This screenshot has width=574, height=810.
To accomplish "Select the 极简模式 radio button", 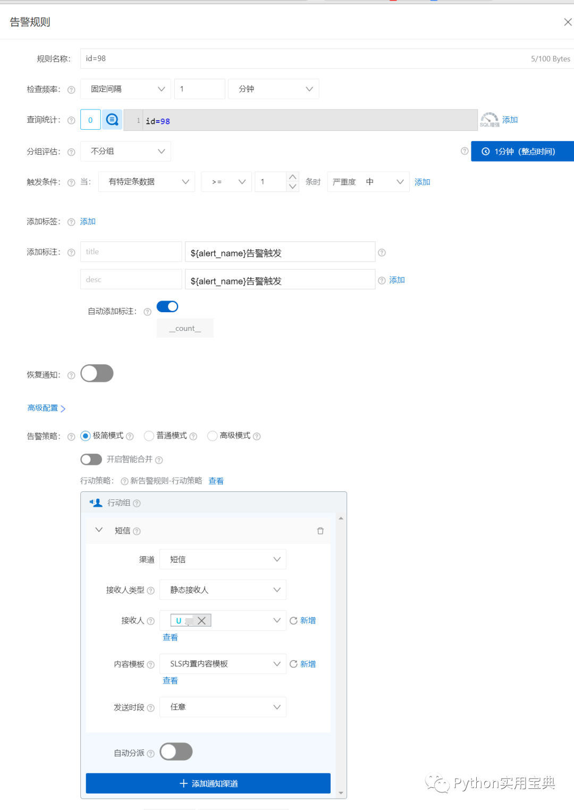I will (86, 436).
